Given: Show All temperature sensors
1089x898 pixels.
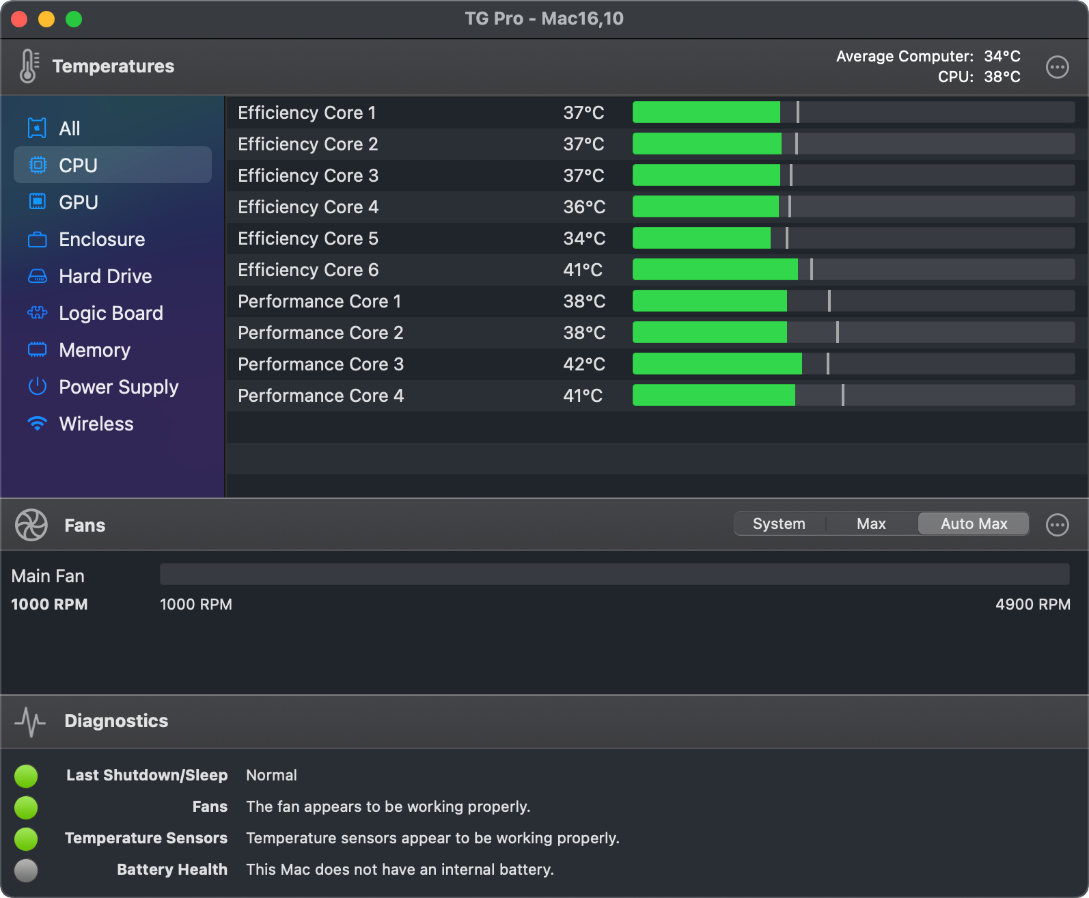Looking at the screenshot, I should click(x=70, y=128).
